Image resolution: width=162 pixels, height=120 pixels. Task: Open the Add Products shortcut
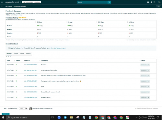tap(9, 6)
